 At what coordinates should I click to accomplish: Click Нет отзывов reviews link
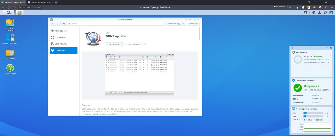point(280,7)
